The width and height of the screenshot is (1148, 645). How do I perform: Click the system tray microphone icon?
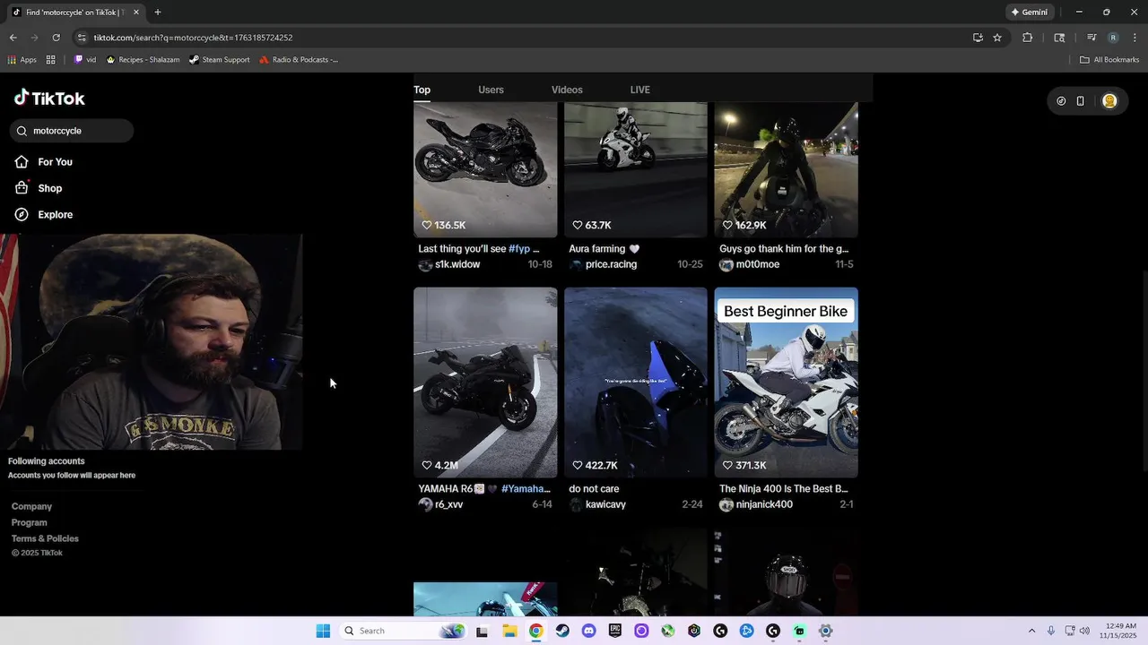pos(1050,631)
